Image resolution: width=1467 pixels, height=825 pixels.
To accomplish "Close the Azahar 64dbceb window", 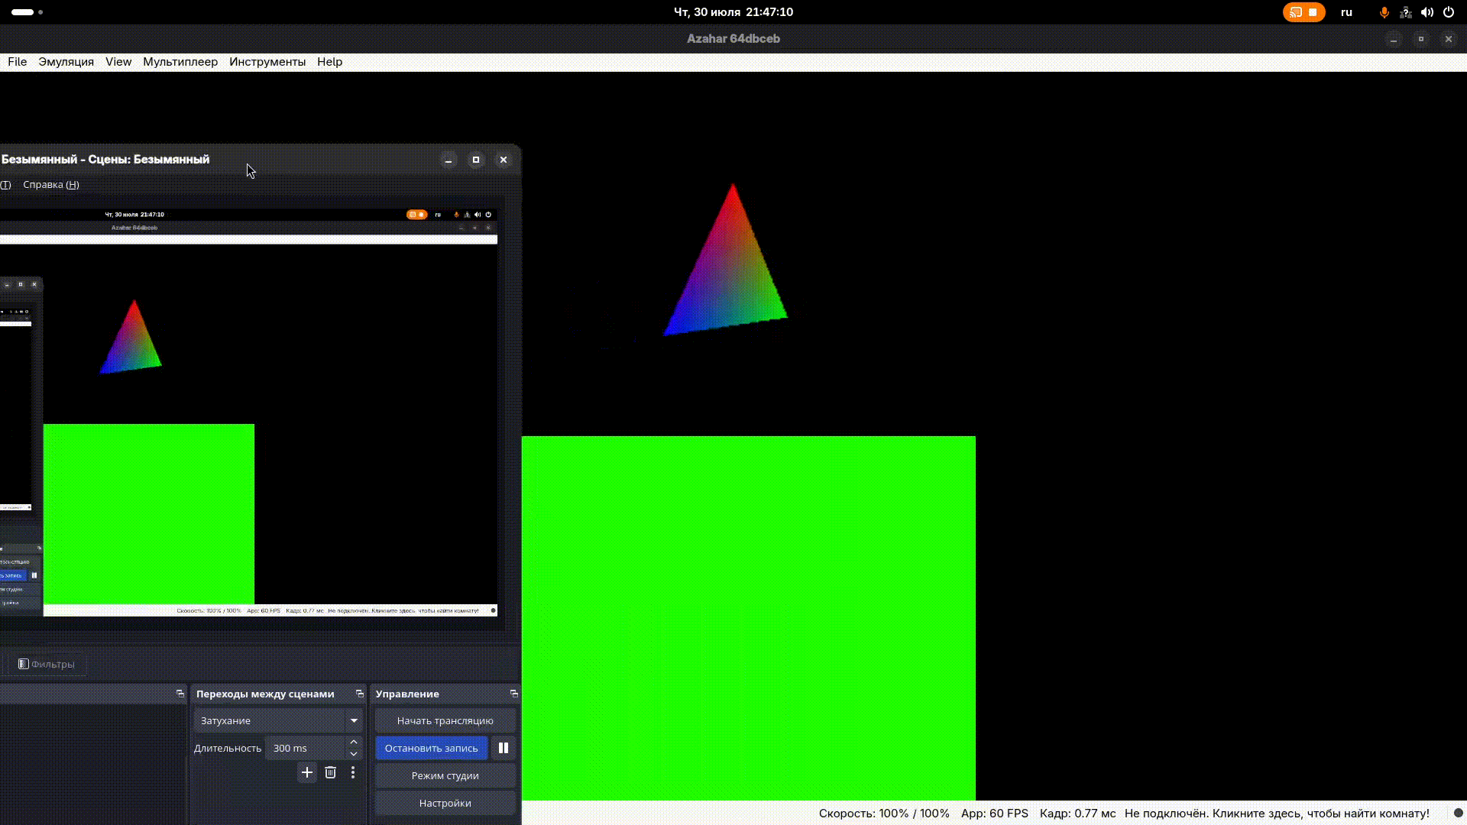I will coord(1449,39).
